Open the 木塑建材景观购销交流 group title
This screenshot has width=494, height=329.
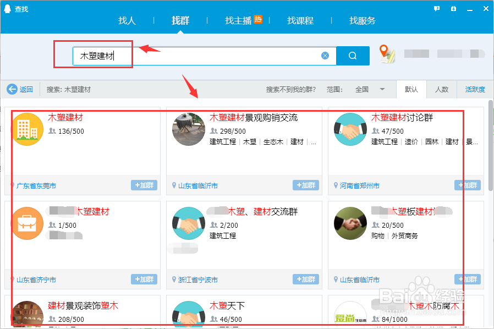(254, 118)
